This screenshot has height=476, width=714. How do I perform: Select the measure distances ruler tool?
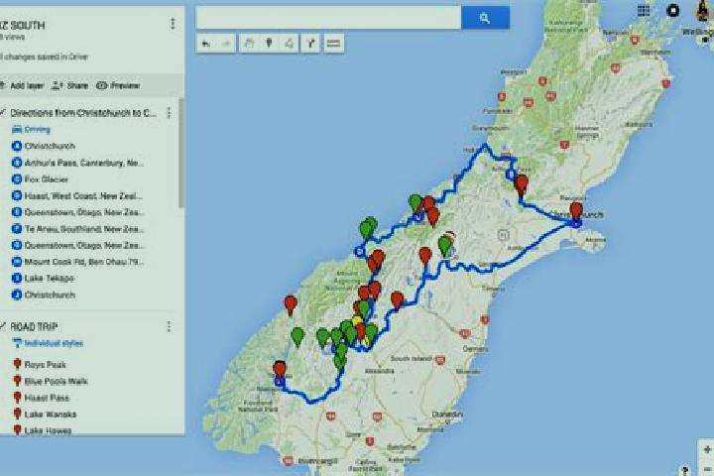pos(333,44)
